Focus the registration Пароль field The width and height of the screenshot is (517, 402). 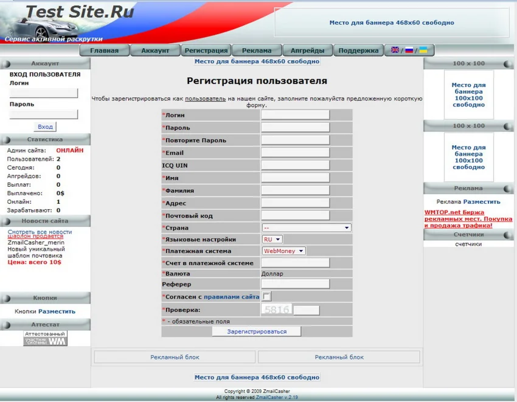pyautogui.click(x=296, y=127)
